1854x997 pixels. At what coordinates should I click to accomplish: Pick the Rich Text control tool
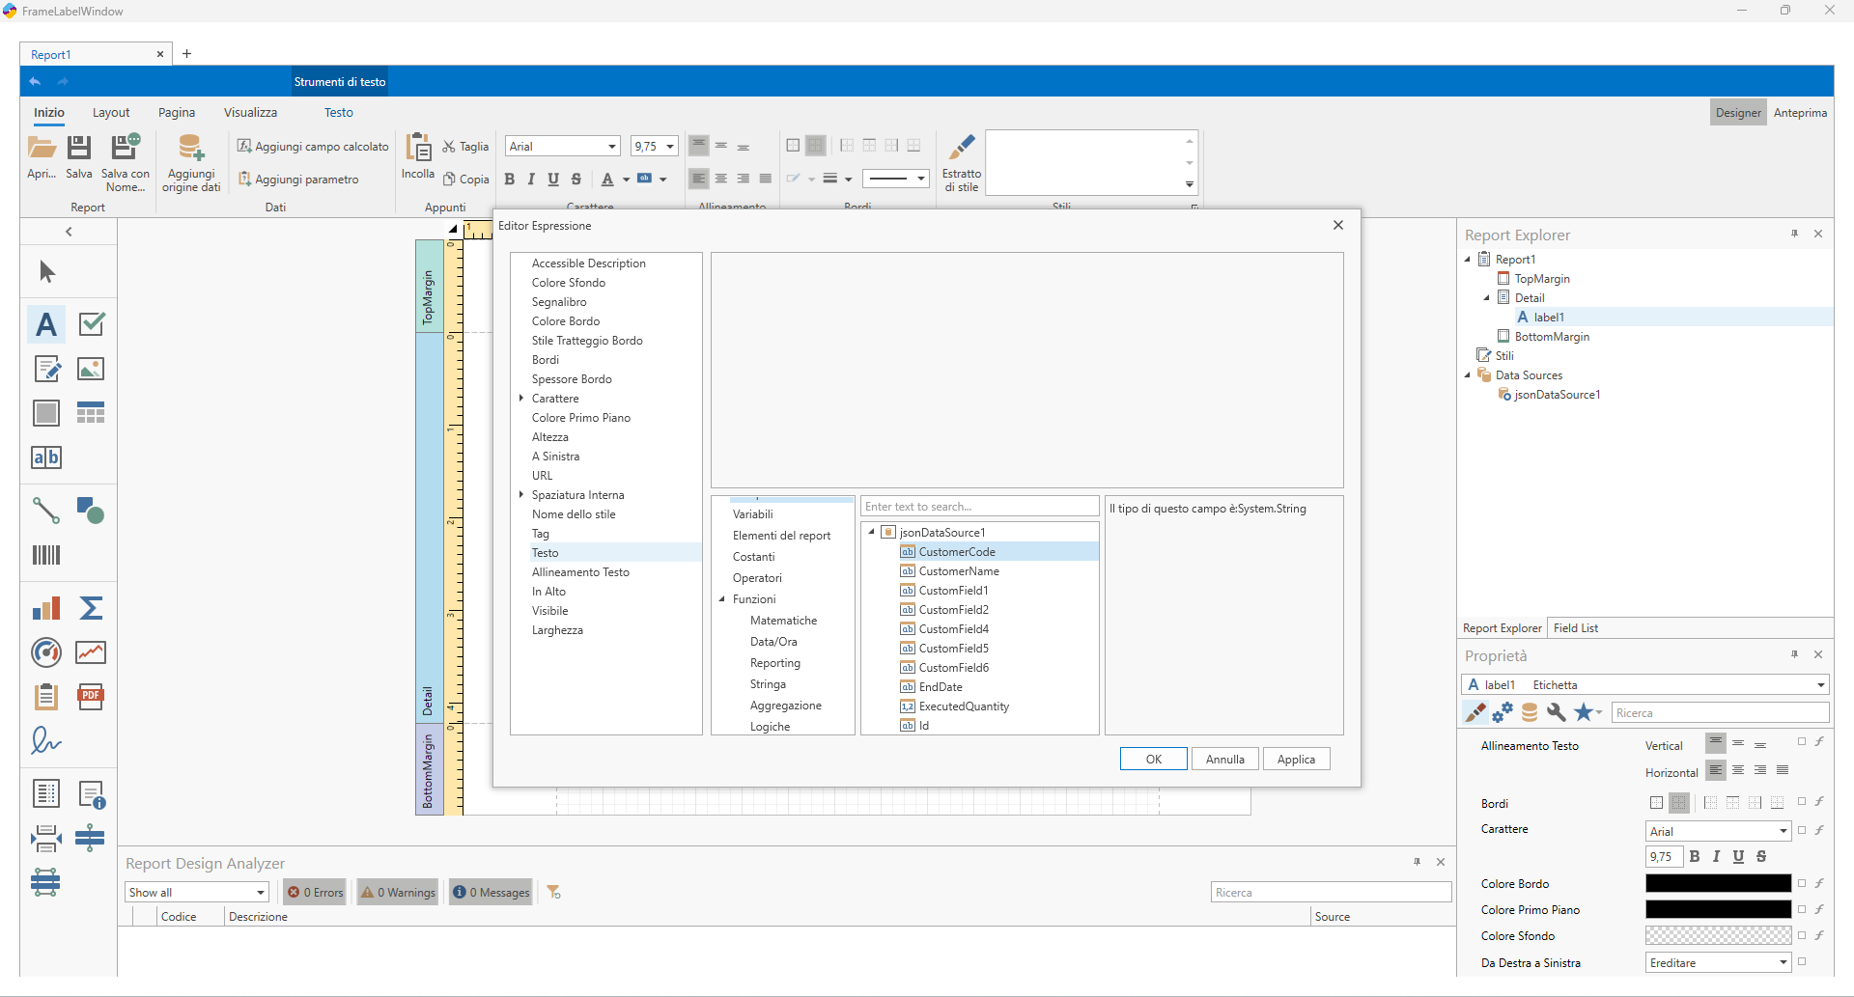[46, 369]
